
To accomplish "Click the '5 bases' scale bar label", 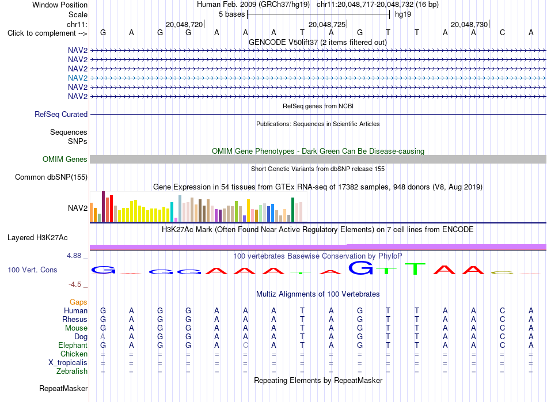I will 231,14.
